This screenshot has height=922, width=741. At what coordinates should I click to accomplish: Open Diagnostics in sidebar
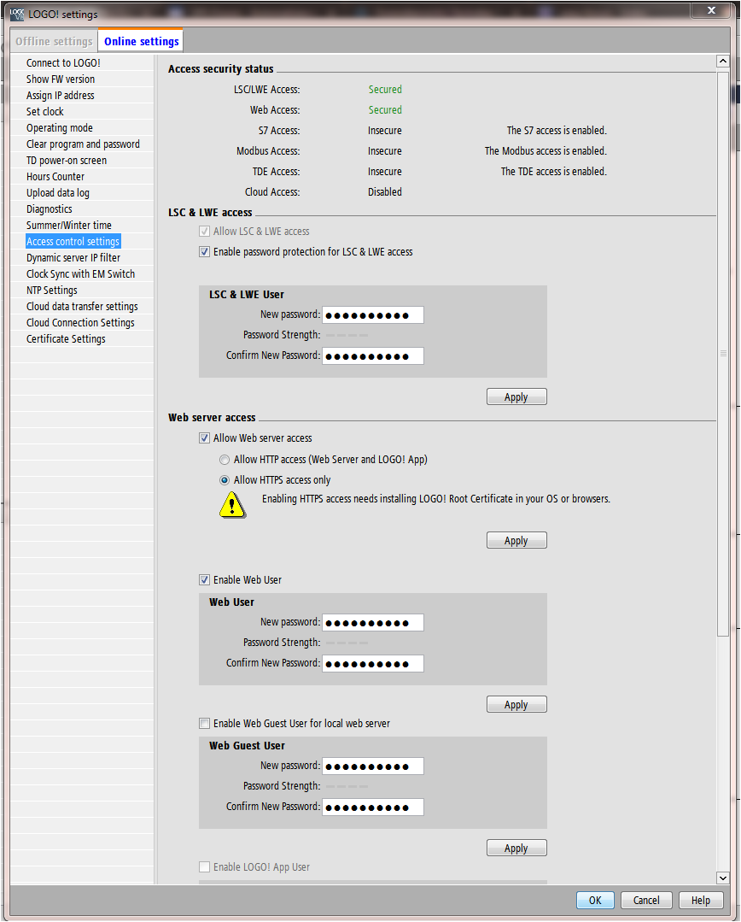pyautogui.click(x=49, y=208)
